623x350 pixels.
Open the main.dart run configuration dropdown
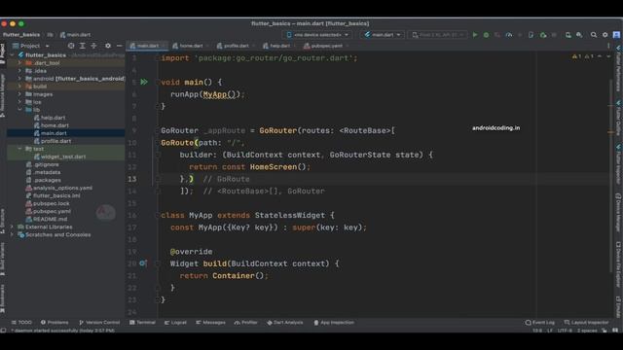coord(383,35)
